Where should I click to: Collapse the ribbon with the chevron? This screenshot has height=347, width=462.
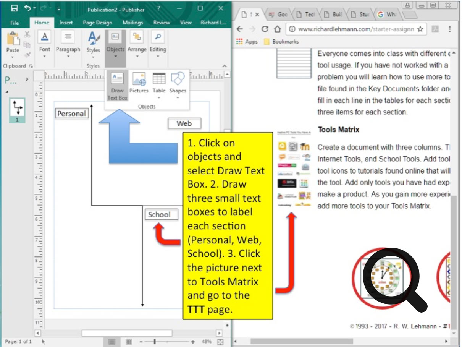pos(225,66)
